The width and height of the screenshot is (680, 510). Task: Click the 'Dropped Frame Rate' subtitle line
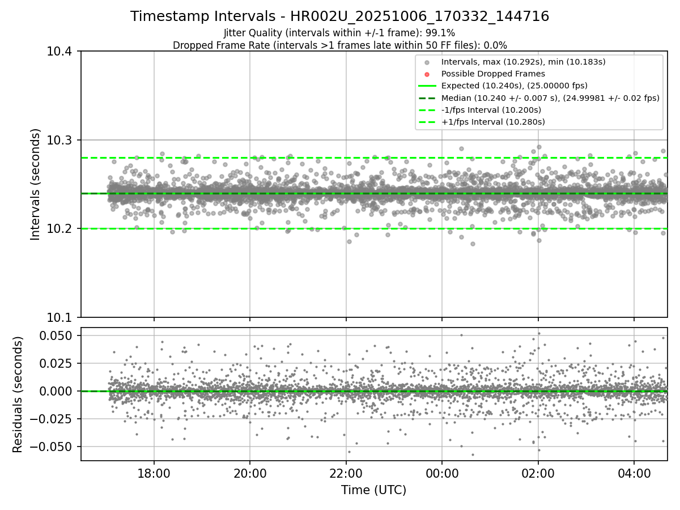pos(340,45)
